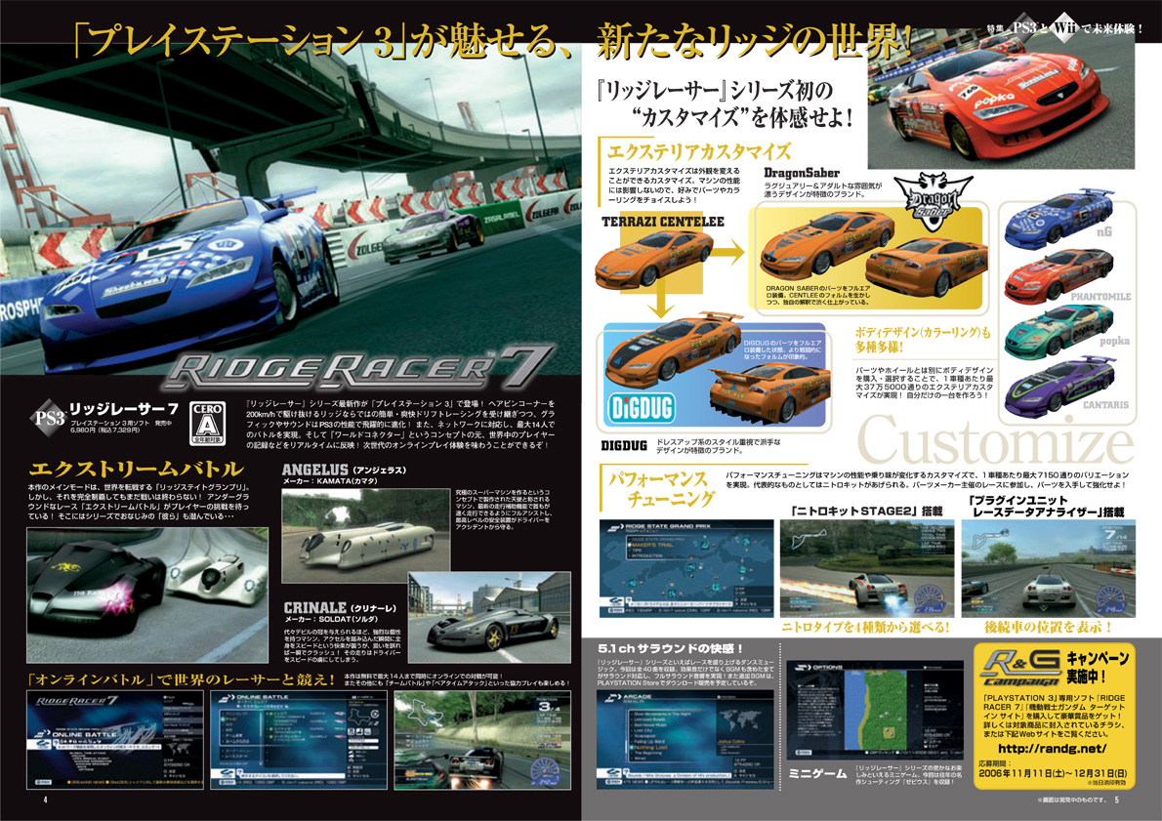Image resolution: width=1162 pixels, height=821 pixels.
Task: Click the DIGDUG blue logo badge
Action: click(x=642, y=407)
